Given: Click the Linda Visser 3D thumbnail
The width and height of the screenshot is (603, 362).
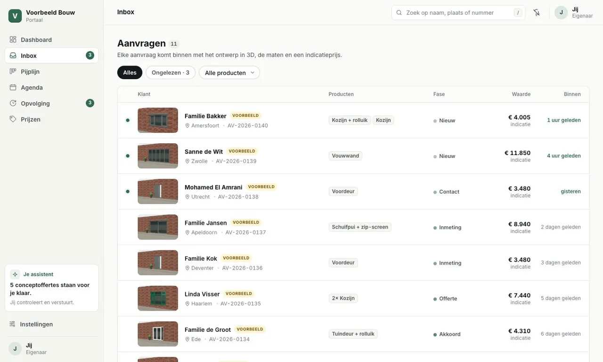Looking at the screenshot, I should click(x=158, y=298).
